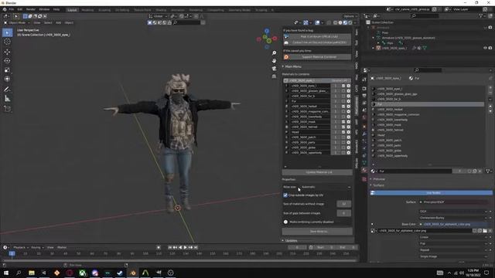The width and height of the screenshot is (495, 278).
Task: Open the Add menu in viewport header
Action: (x=59, y=22)
